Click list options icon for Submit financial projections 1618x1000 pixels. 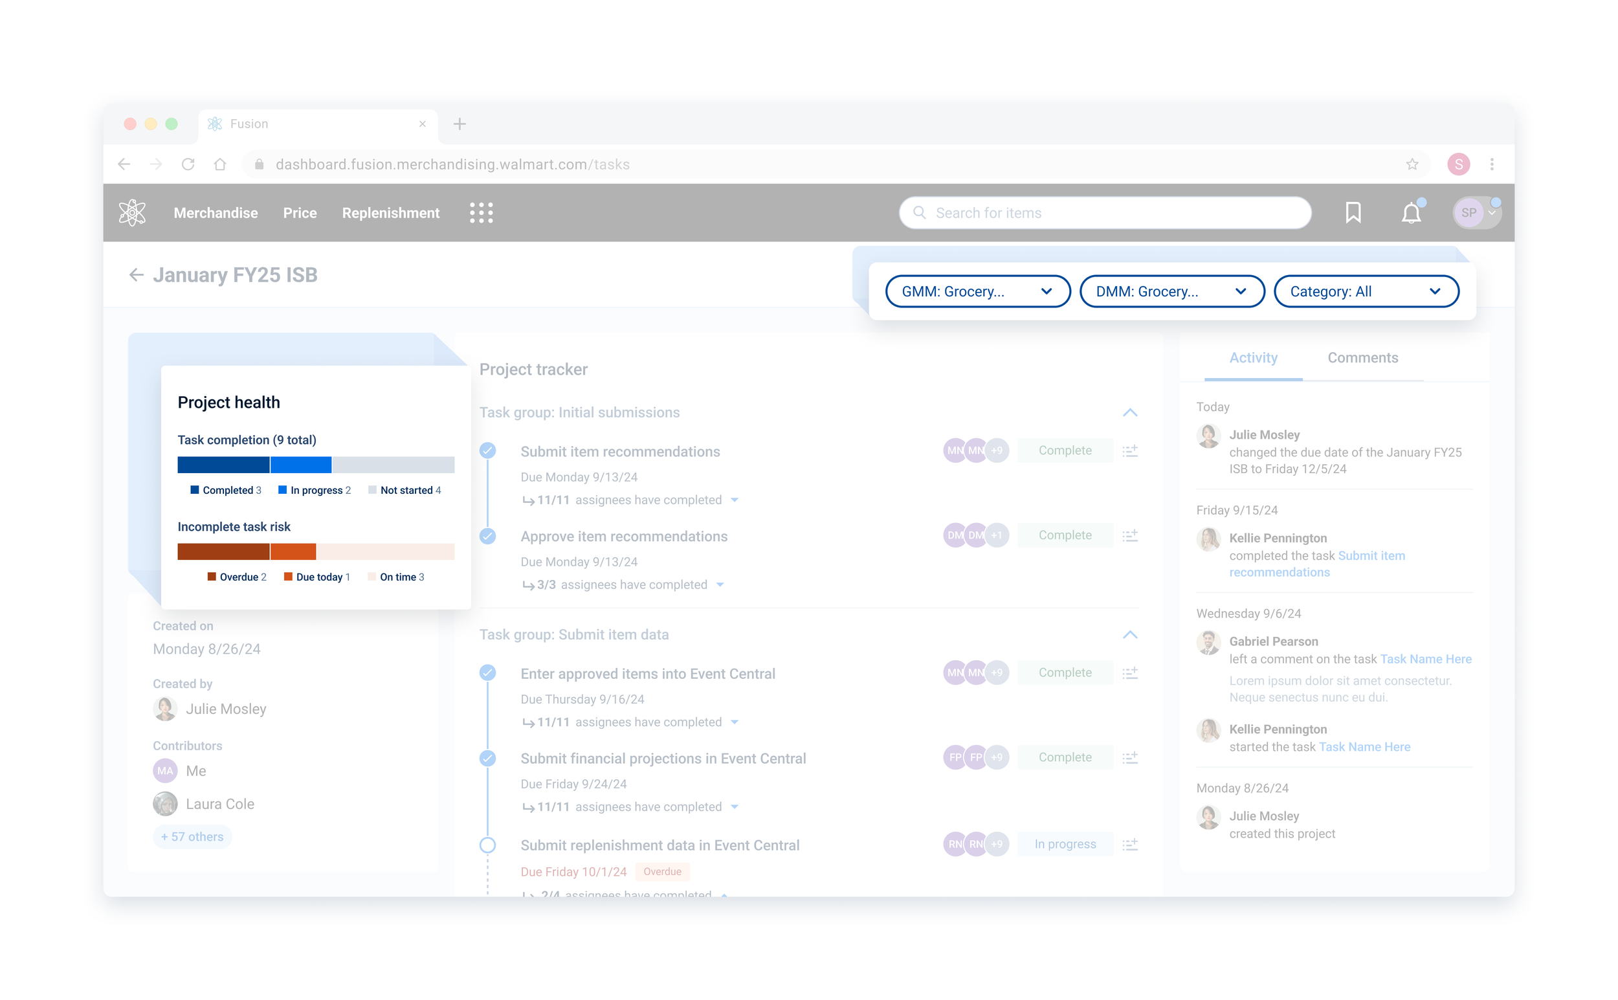[1129, 757]
